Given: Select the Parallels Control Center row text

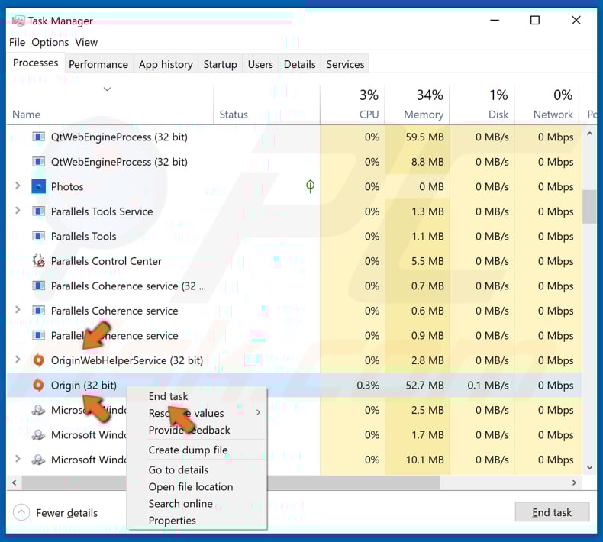Looking at the screenshot, I should pyautogui.click(x=106, y=261).
